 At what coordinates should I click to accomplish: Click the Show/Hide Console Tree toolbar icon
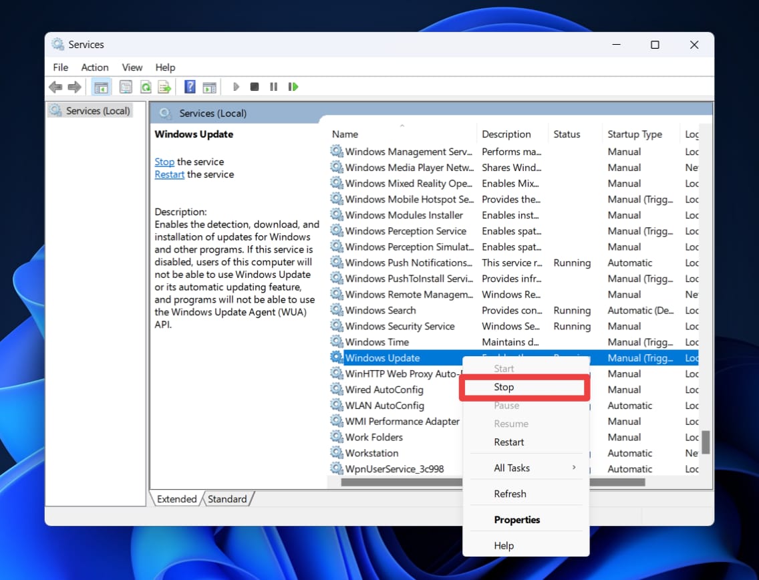click(102, 87)
